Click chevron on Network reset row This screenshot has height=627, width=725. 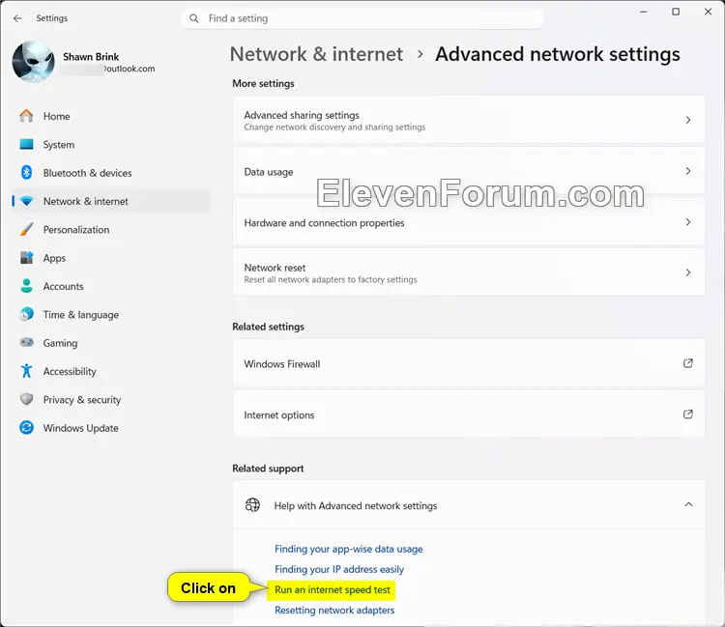688,272
